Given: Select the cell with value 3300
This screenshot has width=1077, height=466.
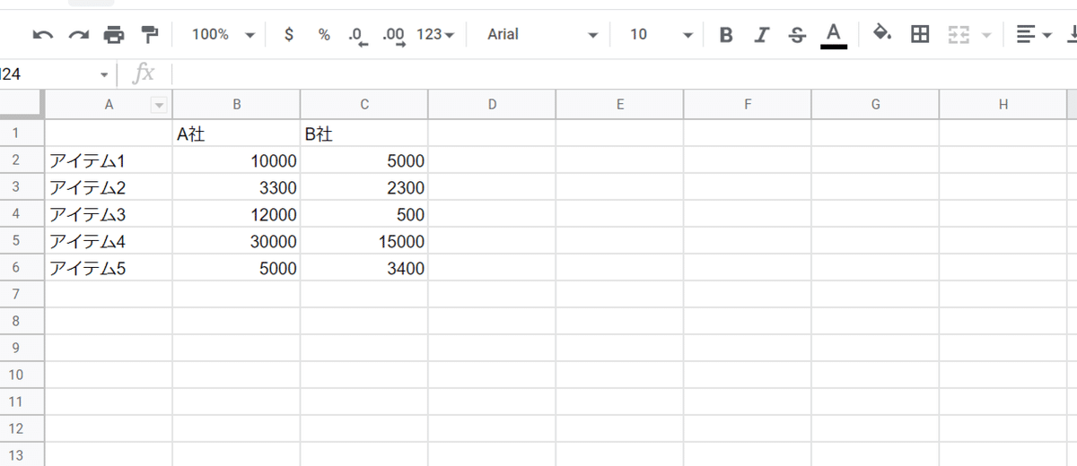Looking at the screenshot, I should coord(237,187).
